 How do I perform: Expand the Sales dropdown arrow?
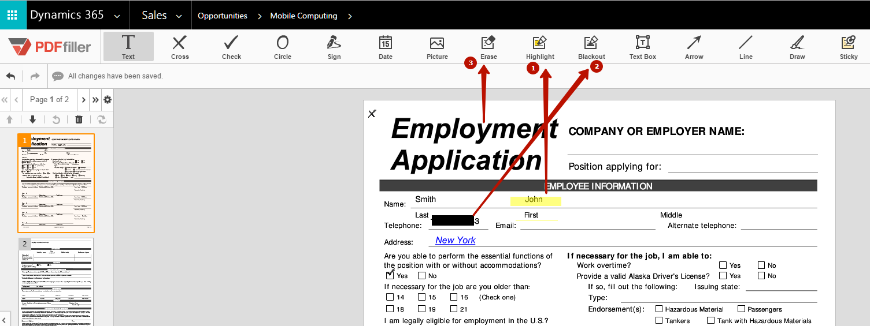point(179,16)
